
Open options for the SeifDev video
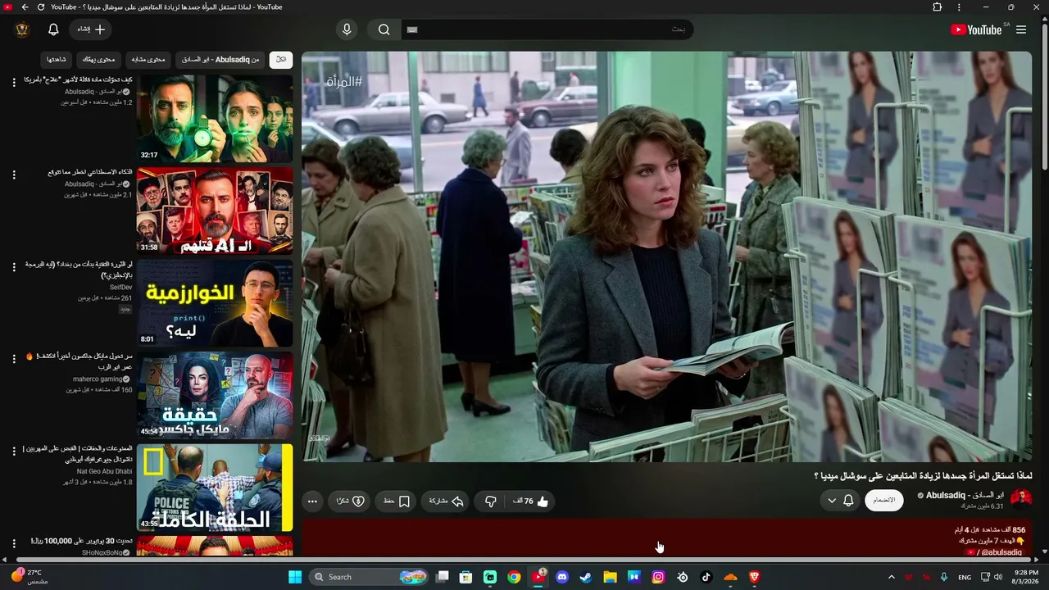point(14,267)
